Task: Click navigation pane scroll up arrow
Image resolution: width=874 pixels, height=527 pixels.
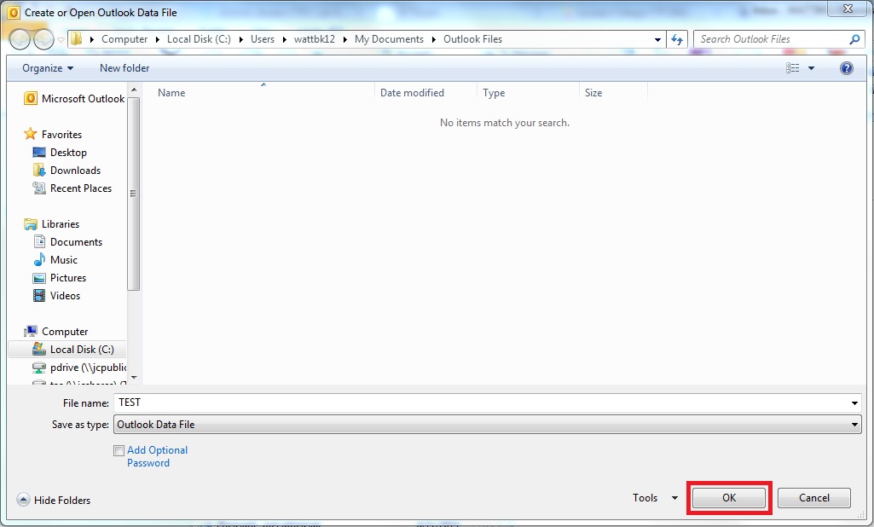Action: tap(134, 90)
